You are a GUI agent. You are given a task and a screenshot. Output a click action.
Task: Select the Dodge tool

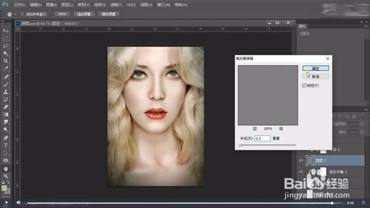(6, 129)
